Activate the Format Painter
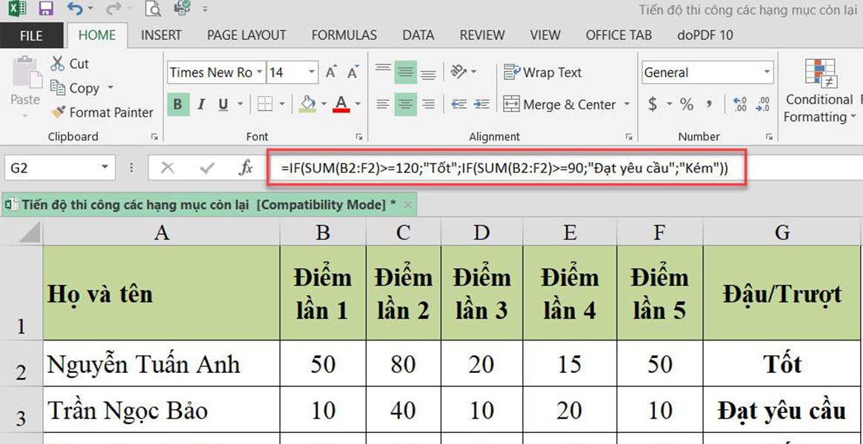863x444 pixels. pyautogui.click(x=101, y=112)
